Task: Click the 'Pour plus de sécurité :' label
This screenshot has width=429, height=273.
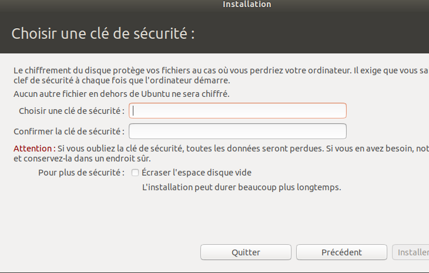Action: [x=81, y=173]
